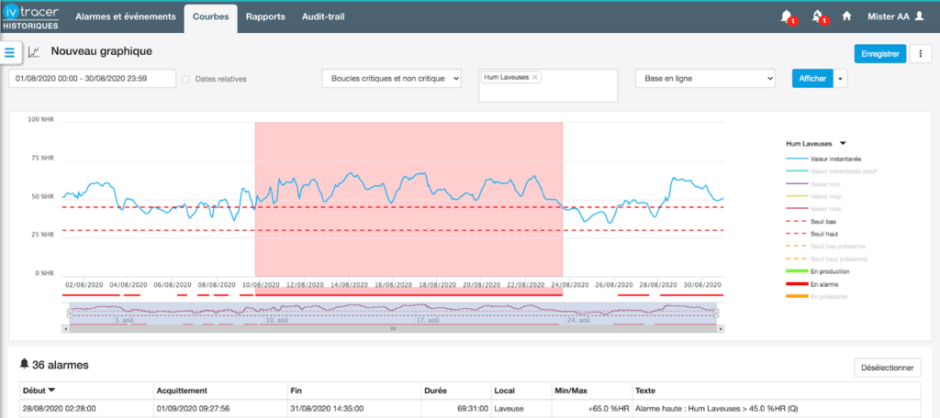This screenshot has height=418, width=940.
Task: Open the hamburger side menu
Action: 10,53
